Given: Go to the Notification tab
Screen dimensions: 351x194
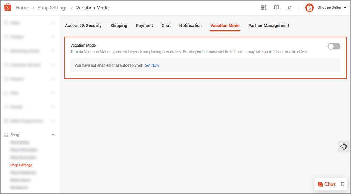Looking at the screenshot, I should coord(190,26).
